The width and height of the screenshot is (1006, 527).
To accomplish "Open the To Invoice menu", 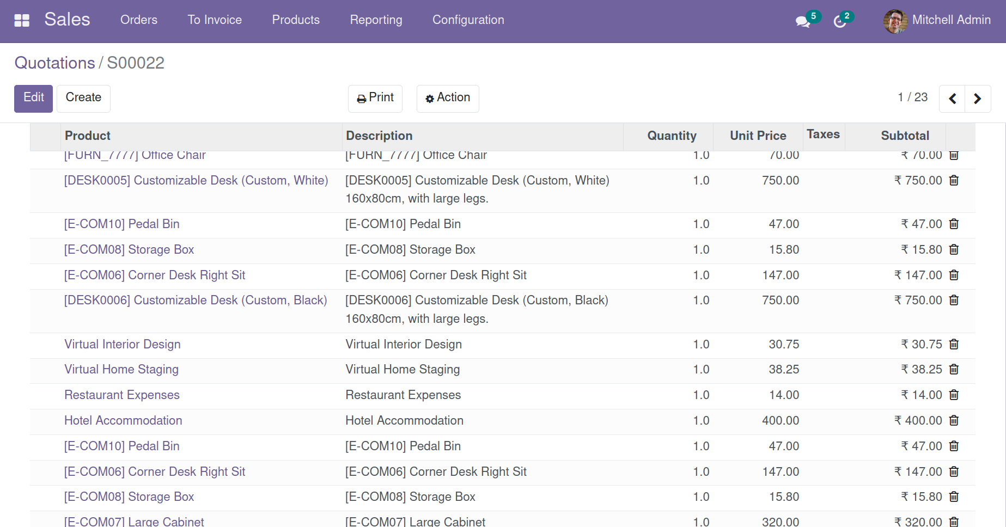I will pos(215,20).
